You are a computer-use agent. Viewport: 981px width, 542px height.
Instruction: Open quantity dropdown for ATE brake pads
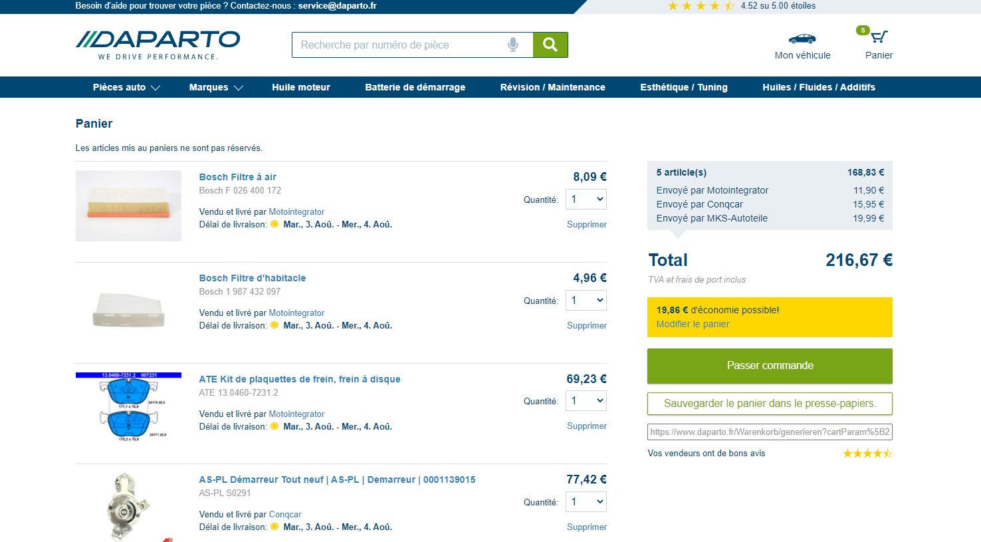pyautogui.click(x=586, y=401)
